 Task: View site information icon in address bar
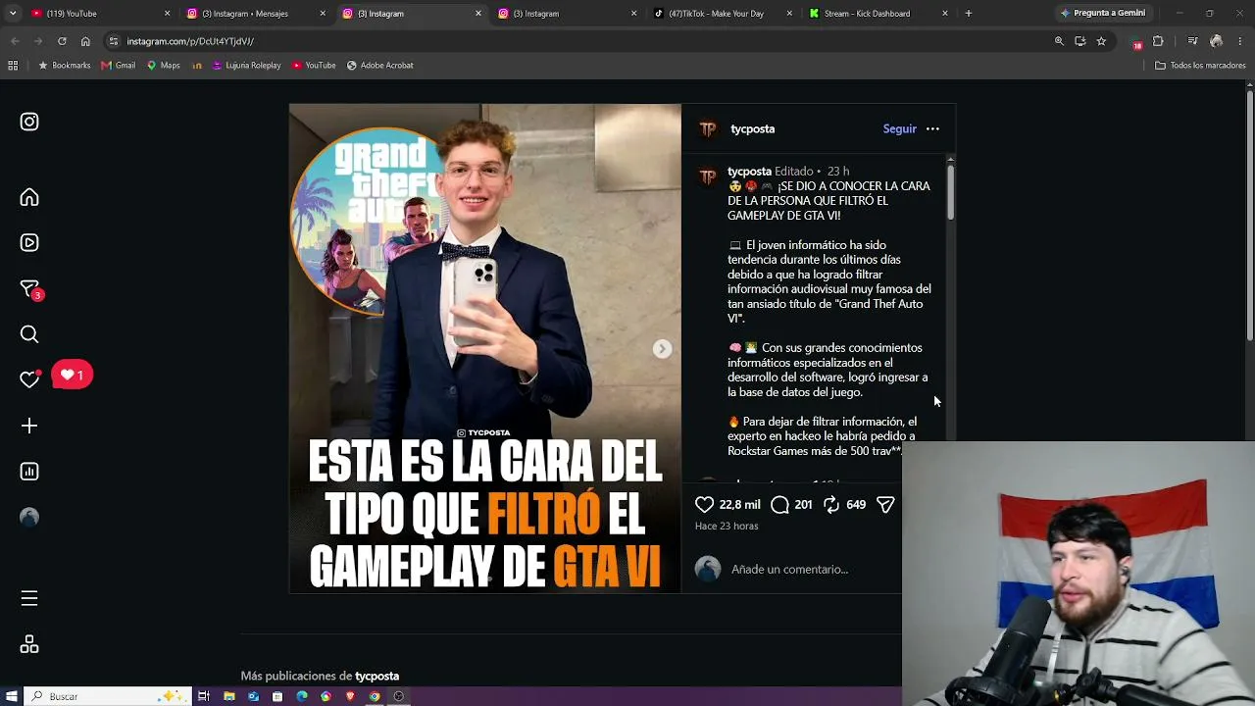point(114,41)
